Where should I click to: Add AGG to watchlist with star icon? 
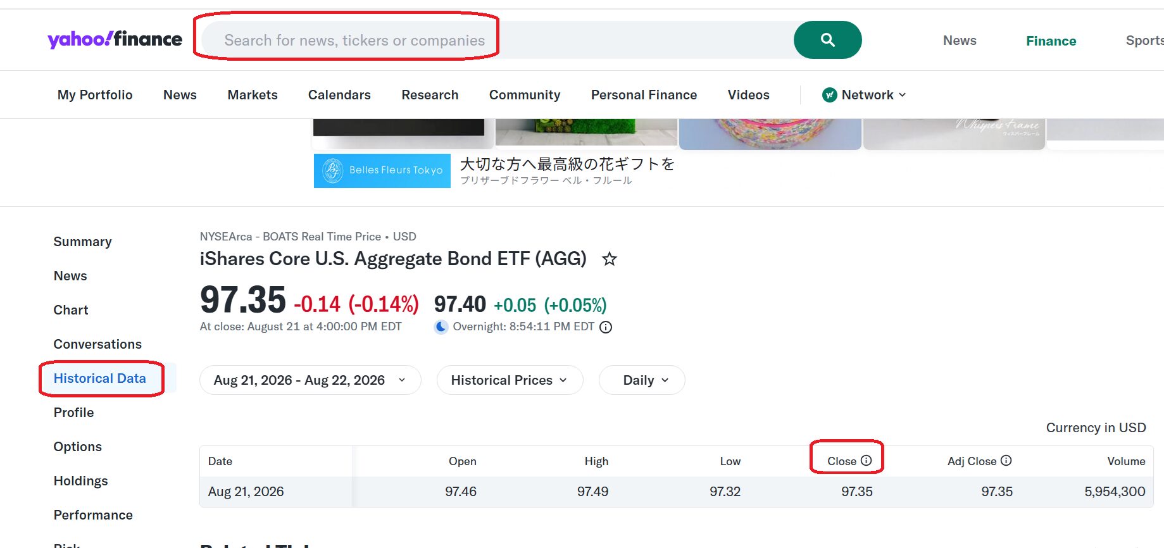[x=610, y=259]
